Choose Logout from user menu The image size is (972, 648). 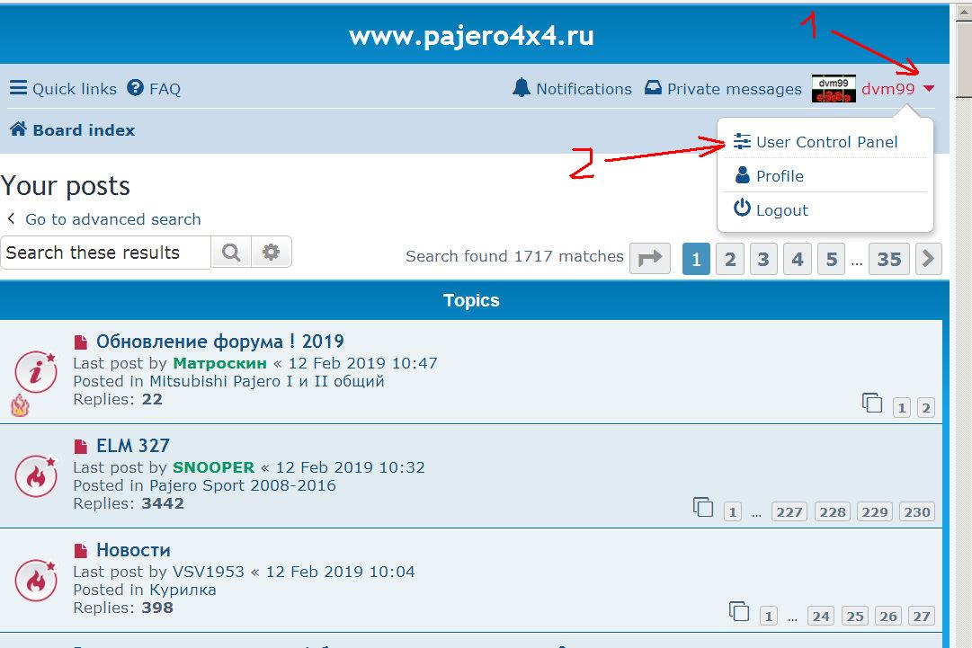(x=780, y=210)
